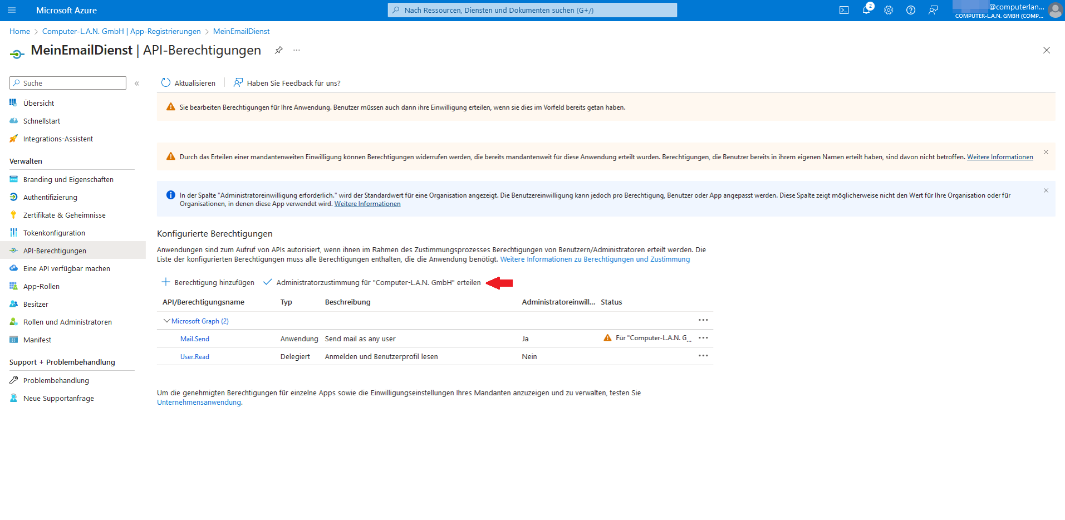Click the API/Berechtigungsname column header
The image size is (1065, 520).
(203, 302)
